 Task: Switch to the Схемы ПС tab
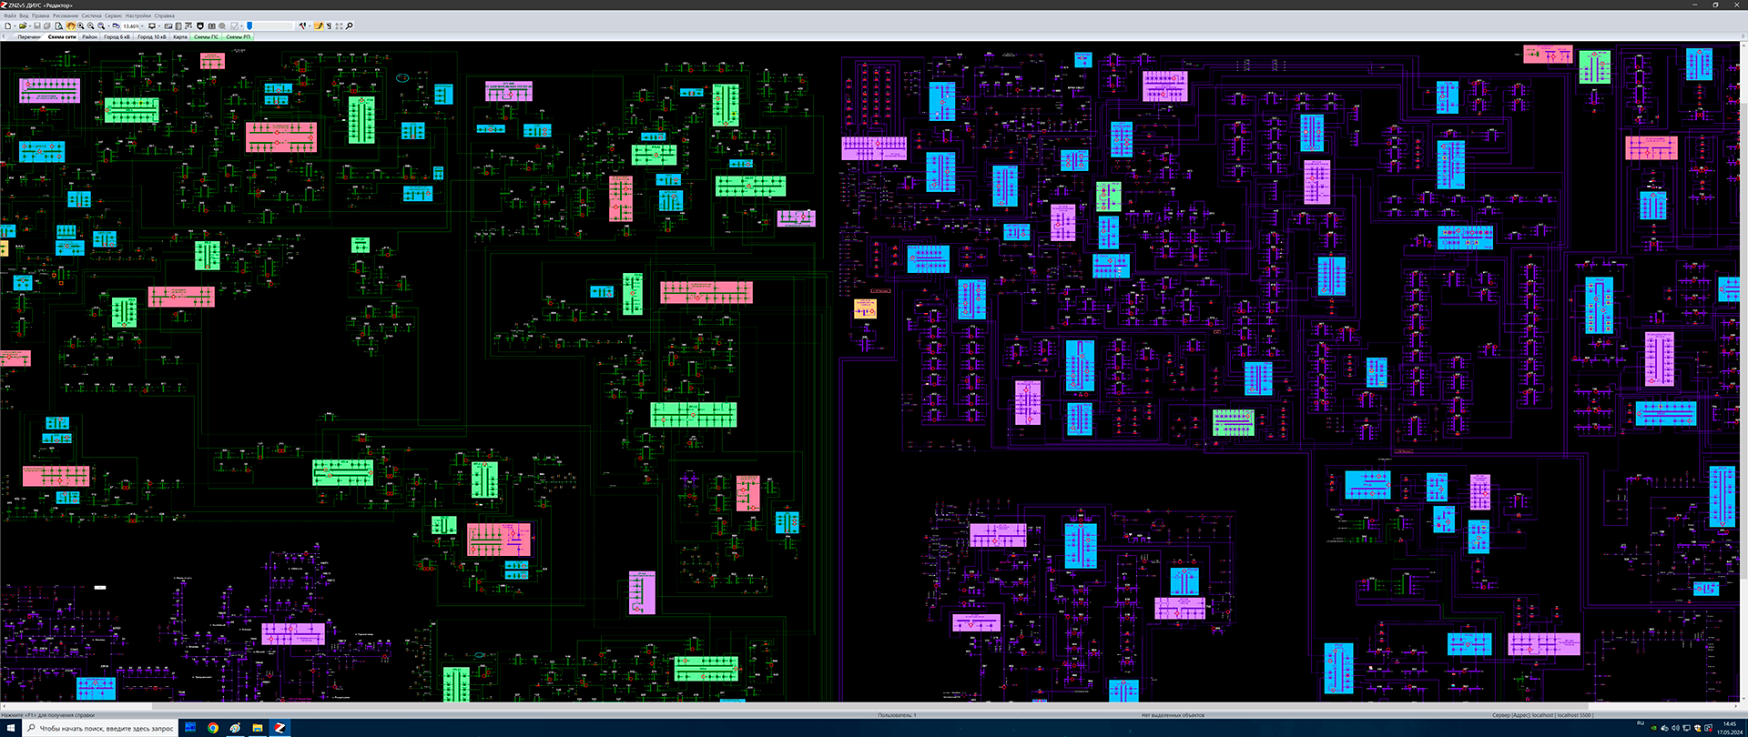point(206,37)
